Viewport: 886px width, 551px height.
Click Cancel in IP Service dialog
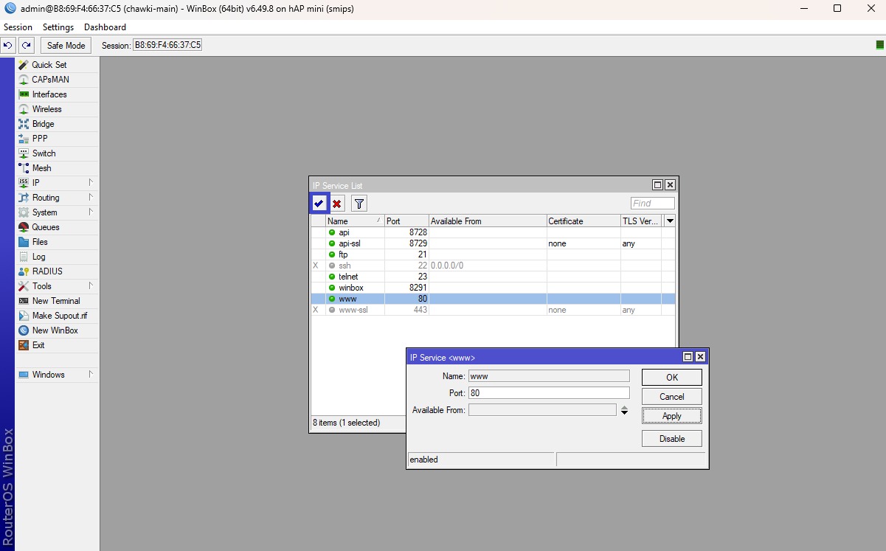pos(672,397)
